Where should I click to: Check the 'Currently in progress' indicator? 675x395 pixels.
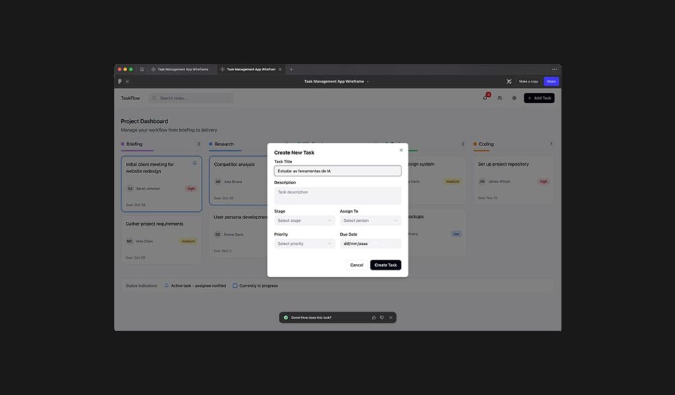pos(235,286)
